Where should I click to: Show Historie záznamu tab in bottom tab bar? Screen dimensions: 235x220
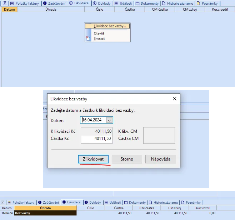coord(163,202)
